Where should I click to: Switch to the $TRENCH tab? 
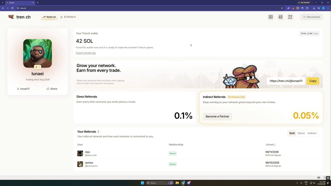(x=68, y=17)
